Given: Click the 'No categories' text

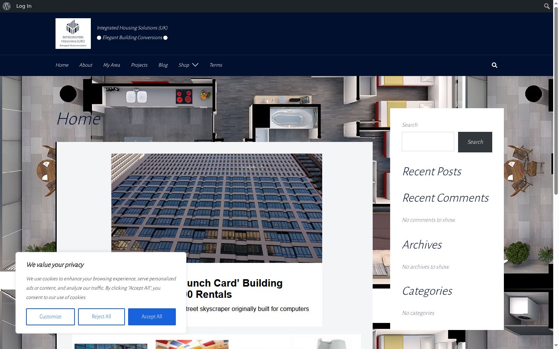Looking at the screenshot, I should tap(418, 313).
